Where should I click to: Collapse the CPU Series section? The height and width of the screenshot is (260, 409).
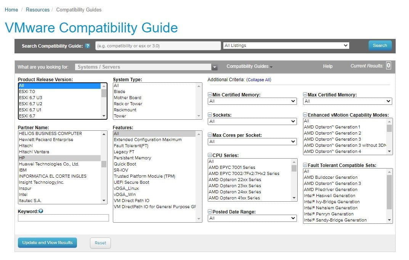tap(210, 155)
